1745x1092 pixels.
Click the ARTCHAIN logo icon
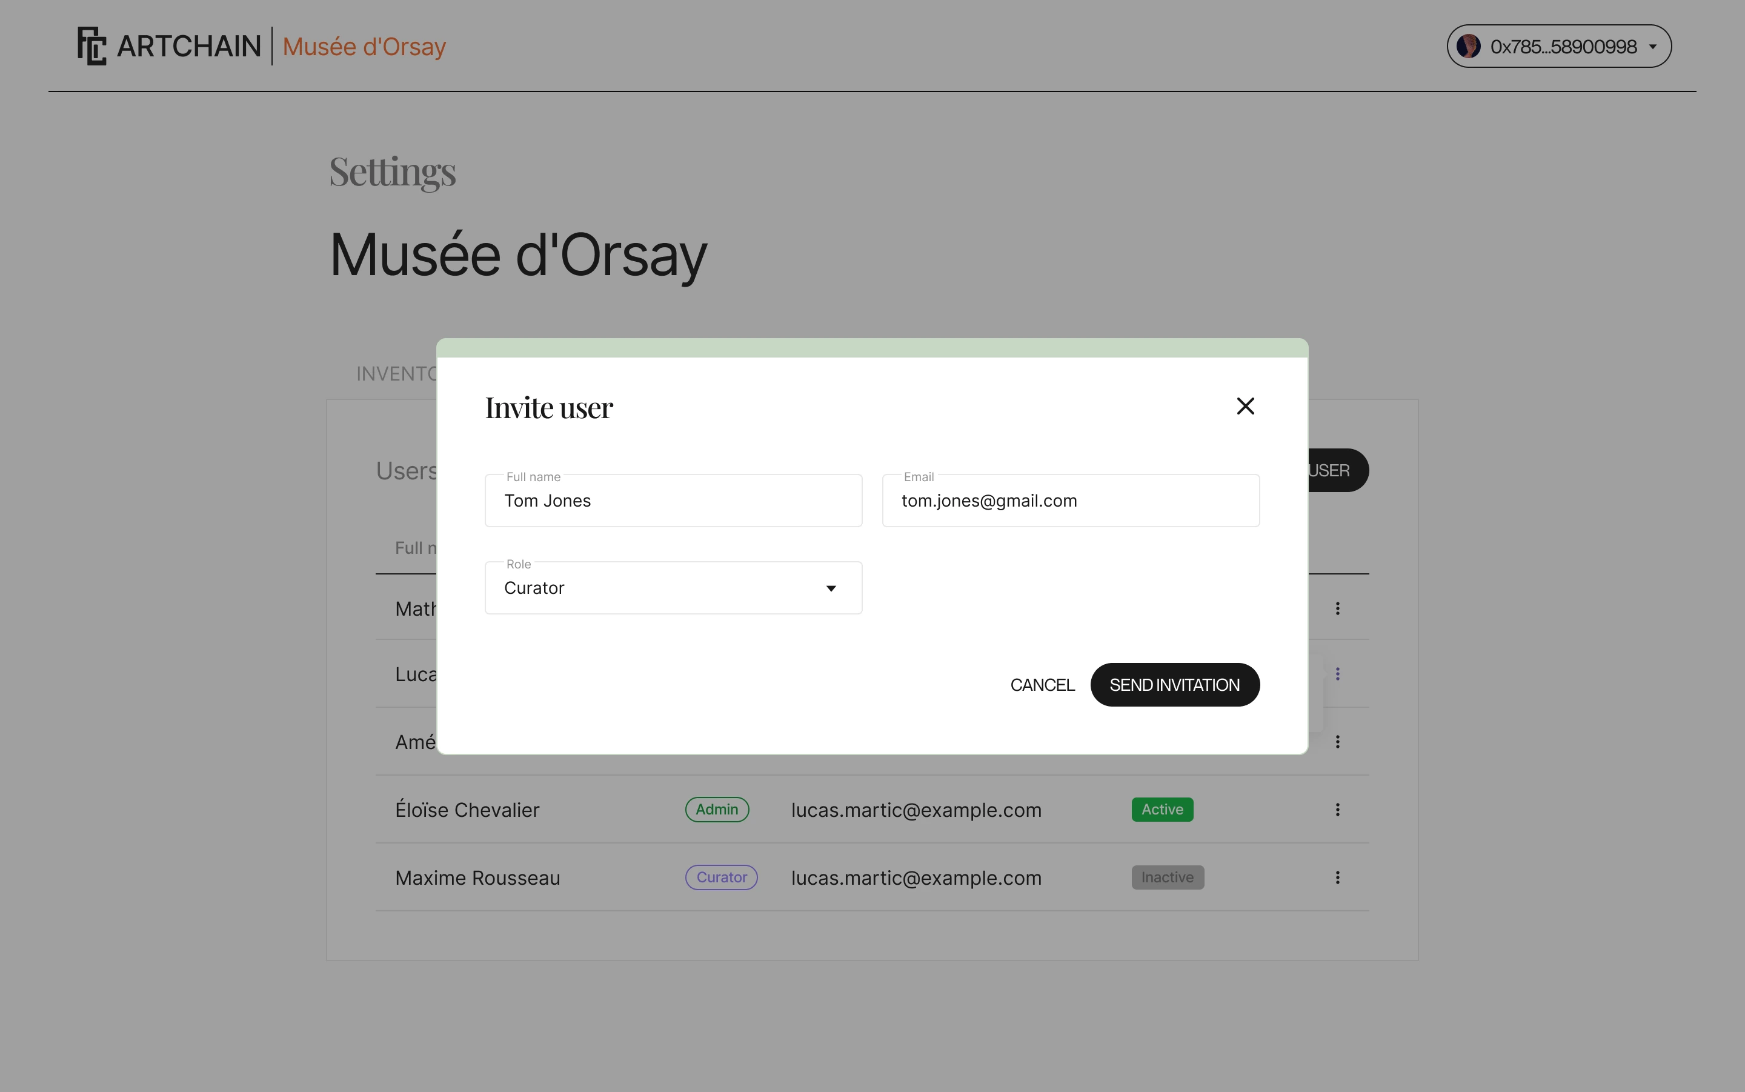(91, 46)
